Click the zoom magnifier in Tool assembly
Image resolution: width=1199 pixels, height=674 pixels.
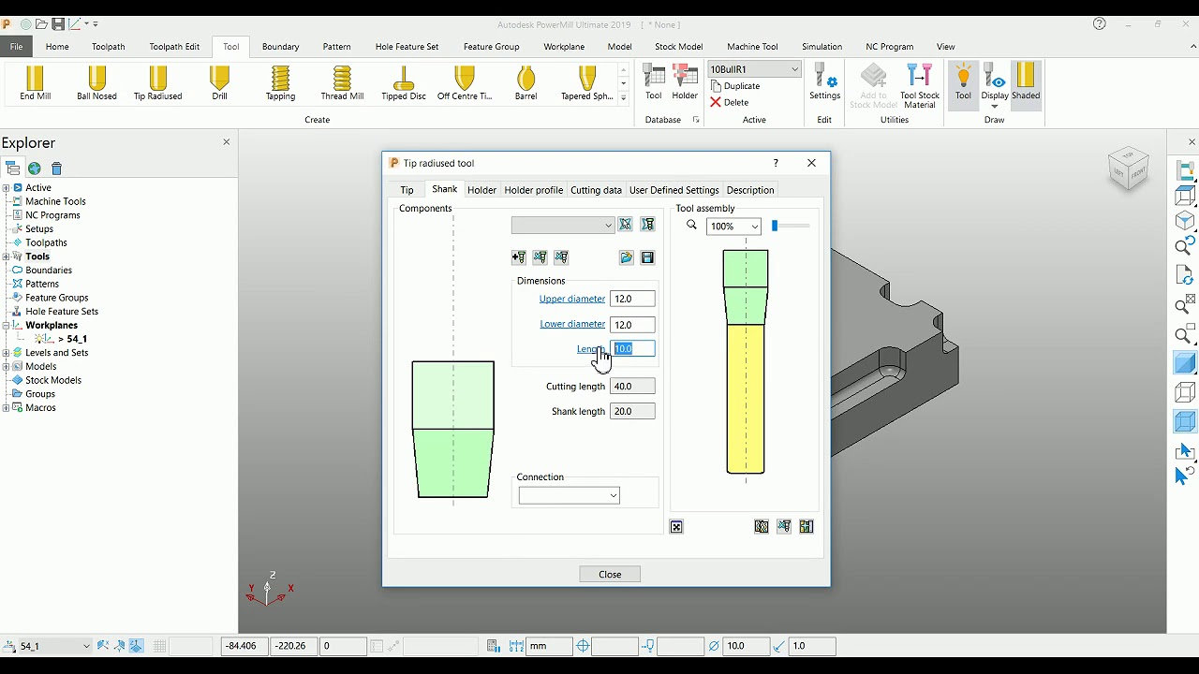pyautogui.click(x=691, y=226)
